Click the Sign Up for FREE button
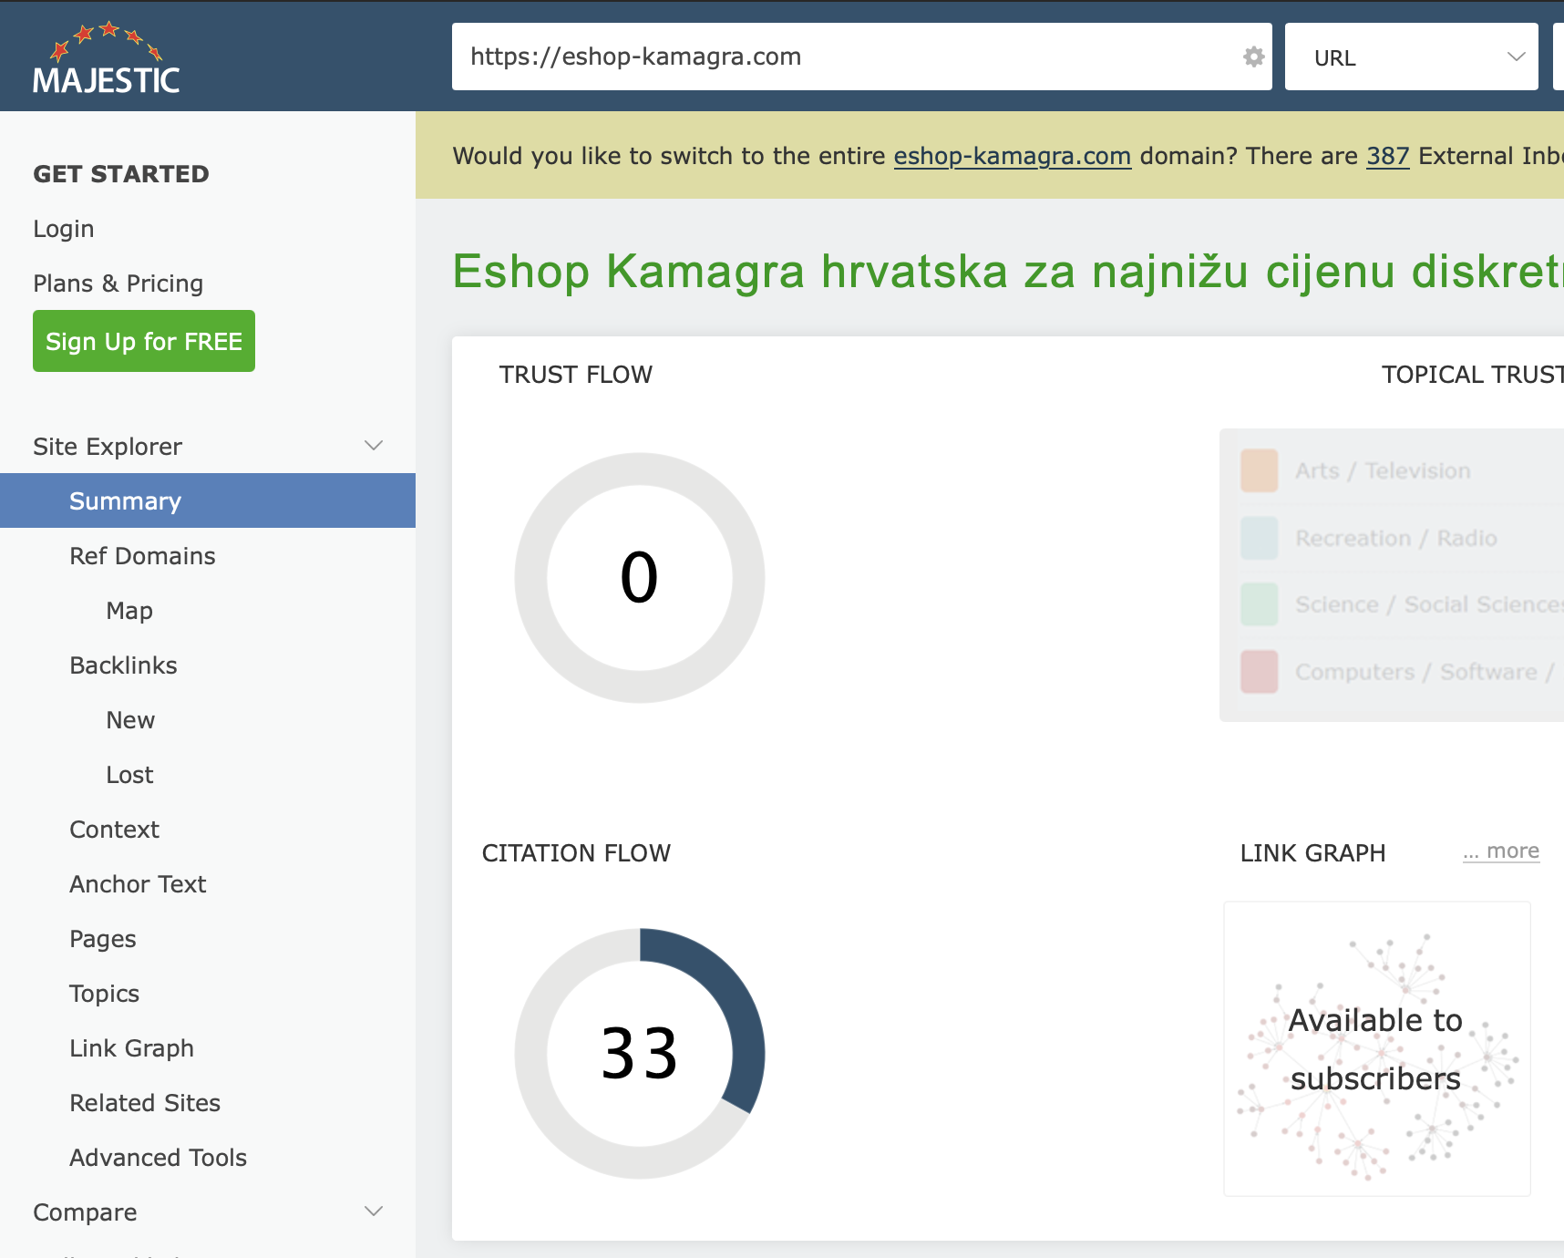Viewport: 1564px width, 1258px height. click(x=144, y=341)
